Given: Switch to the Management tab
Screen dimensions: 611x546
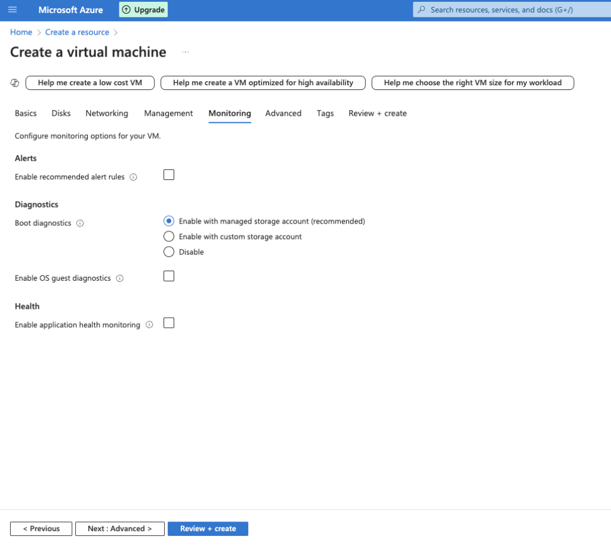Looking at the screenshot, I should [x=168, y=113].
